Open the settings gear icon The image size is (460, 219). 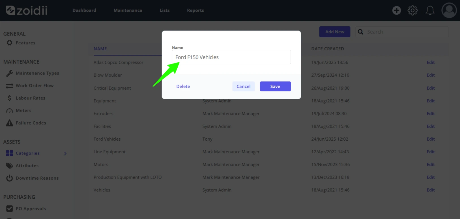point(412,10)
